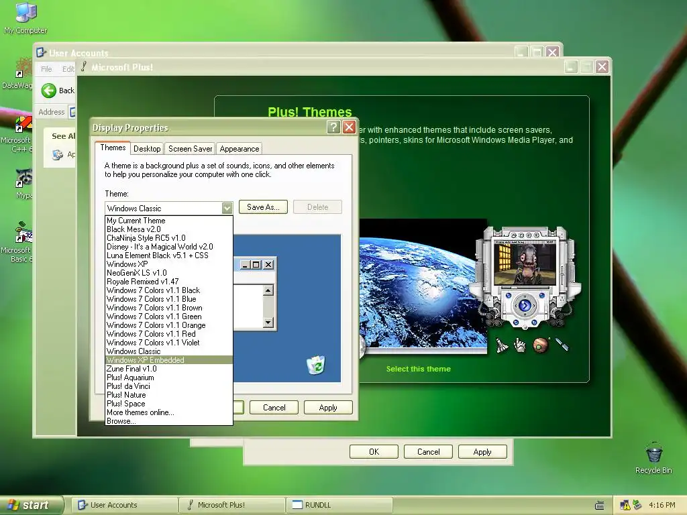Select Zune Final v1.0 theme
Viewport: 687px width, 515px height.
click(169, 369)
